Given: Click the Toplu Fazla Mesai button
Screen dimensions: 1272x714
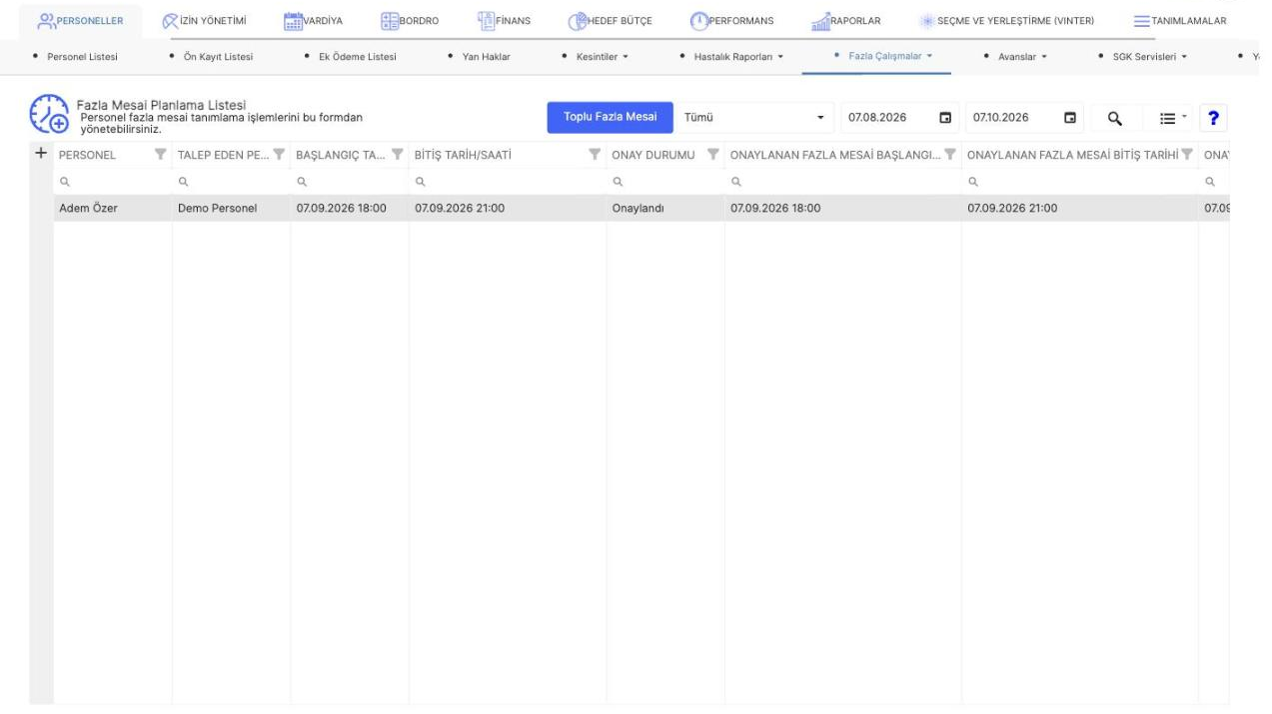Looking at the screenshot, I should click(x=610, y=117).
